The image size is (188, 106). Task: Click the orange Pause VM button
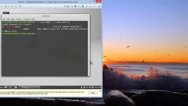pos(6,6)
